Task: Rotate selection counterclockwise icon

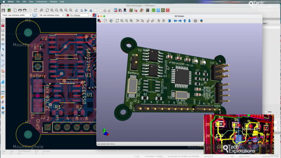Action: click(x=76, y=11)
